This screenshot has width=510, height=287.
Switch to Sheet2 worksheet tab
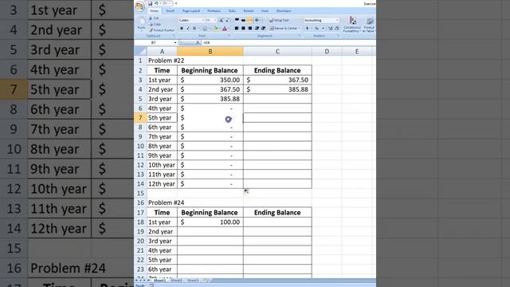(x=176, y=280)
